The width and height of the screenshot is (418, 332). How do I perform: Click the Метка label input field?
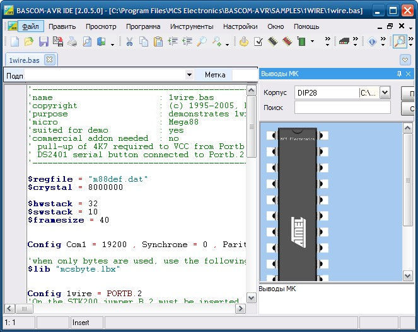245,75
